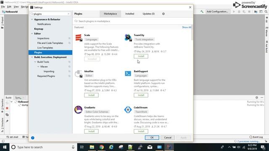Click the Scala plugin icon
Screen dimensions: 269x151
(x=79, y=37)
